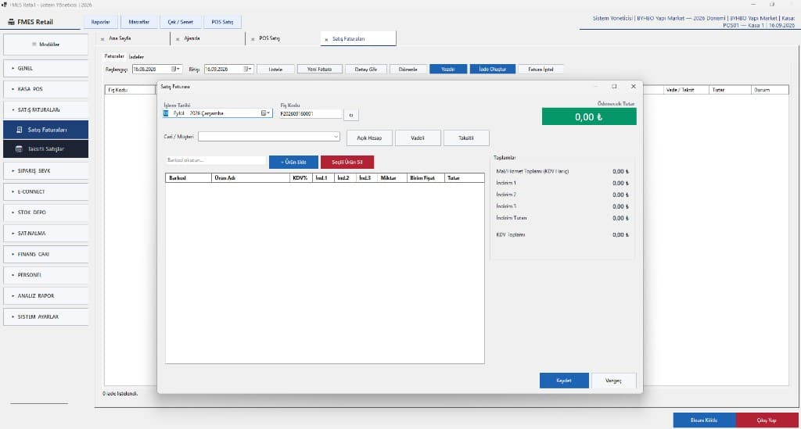Click the Düzenle button
This screenshot has width=801, height=429.
coord(408,70)
